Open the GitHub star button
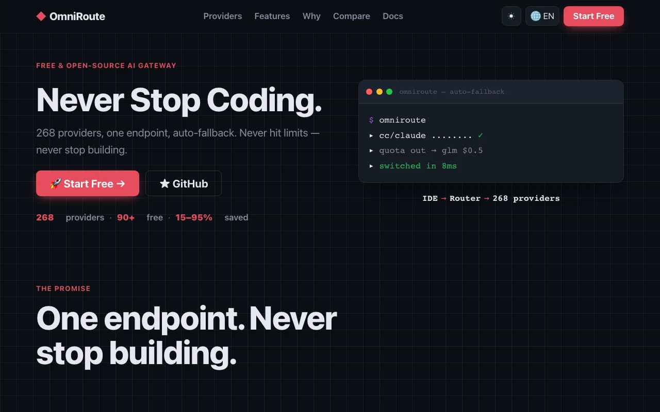 (x=184, y=183)
